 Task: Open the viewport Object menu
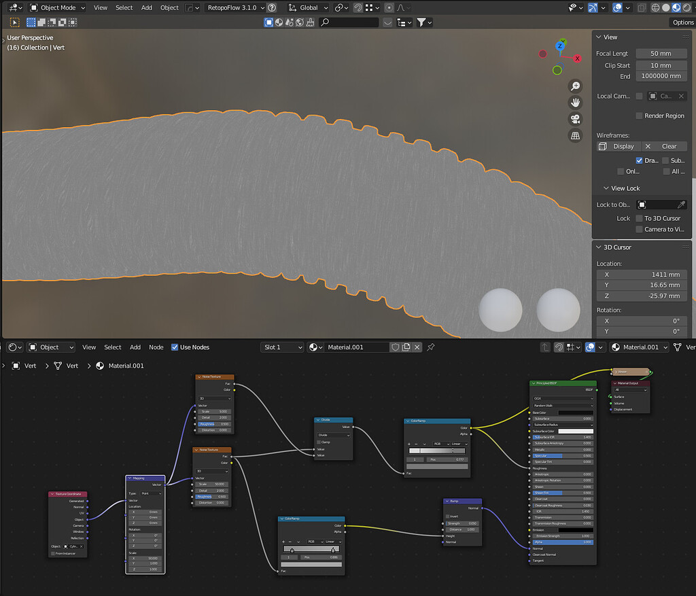(x=169, y=7)
